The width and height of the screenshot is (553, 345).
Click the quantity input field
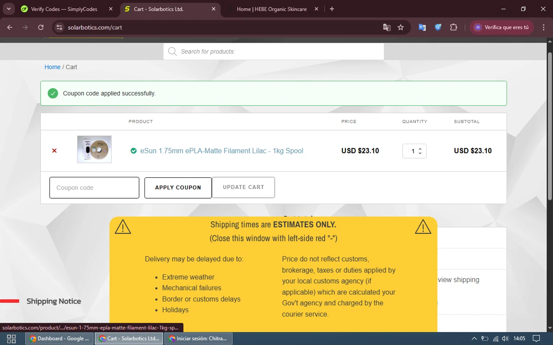414,151
